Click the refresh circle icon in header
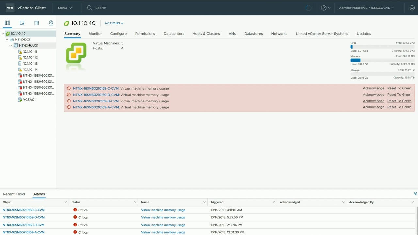 coord(308,8)
